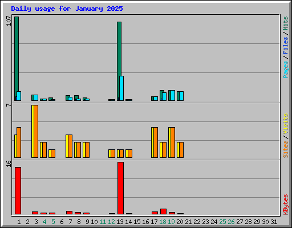292x228 pixels.
Task: Click the red KBytes bar for day 13
Action: point(120,188)
